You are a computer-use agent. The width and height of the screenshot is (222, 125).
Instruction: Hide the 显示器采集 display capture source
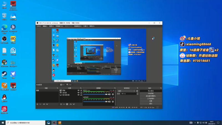point(79,95)
